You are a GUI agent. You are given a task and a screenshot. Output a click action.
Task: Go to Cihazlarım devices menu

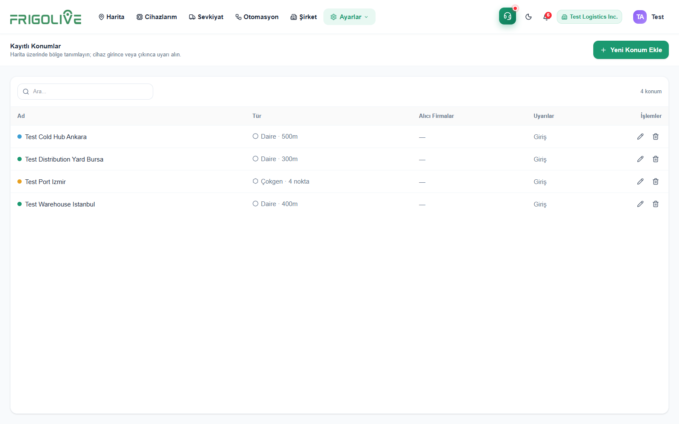pos(157,17)
